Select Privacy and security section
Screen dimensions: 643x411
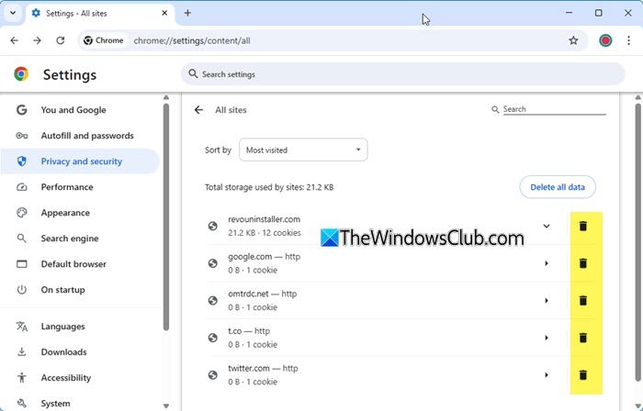(x=80, y=161)
